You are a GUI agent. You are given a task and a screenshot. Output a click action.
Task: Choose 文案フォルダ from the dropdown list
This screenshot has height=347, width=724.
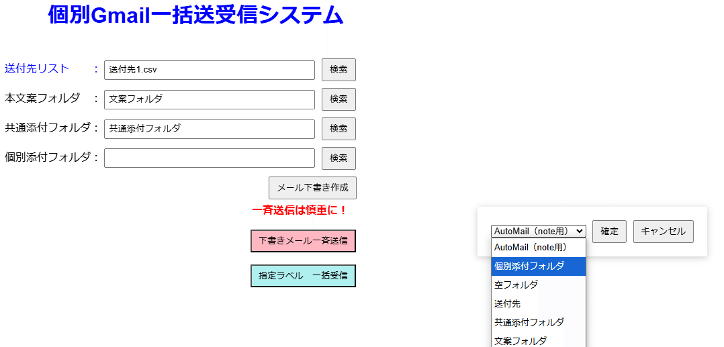(x=539, y=340)
